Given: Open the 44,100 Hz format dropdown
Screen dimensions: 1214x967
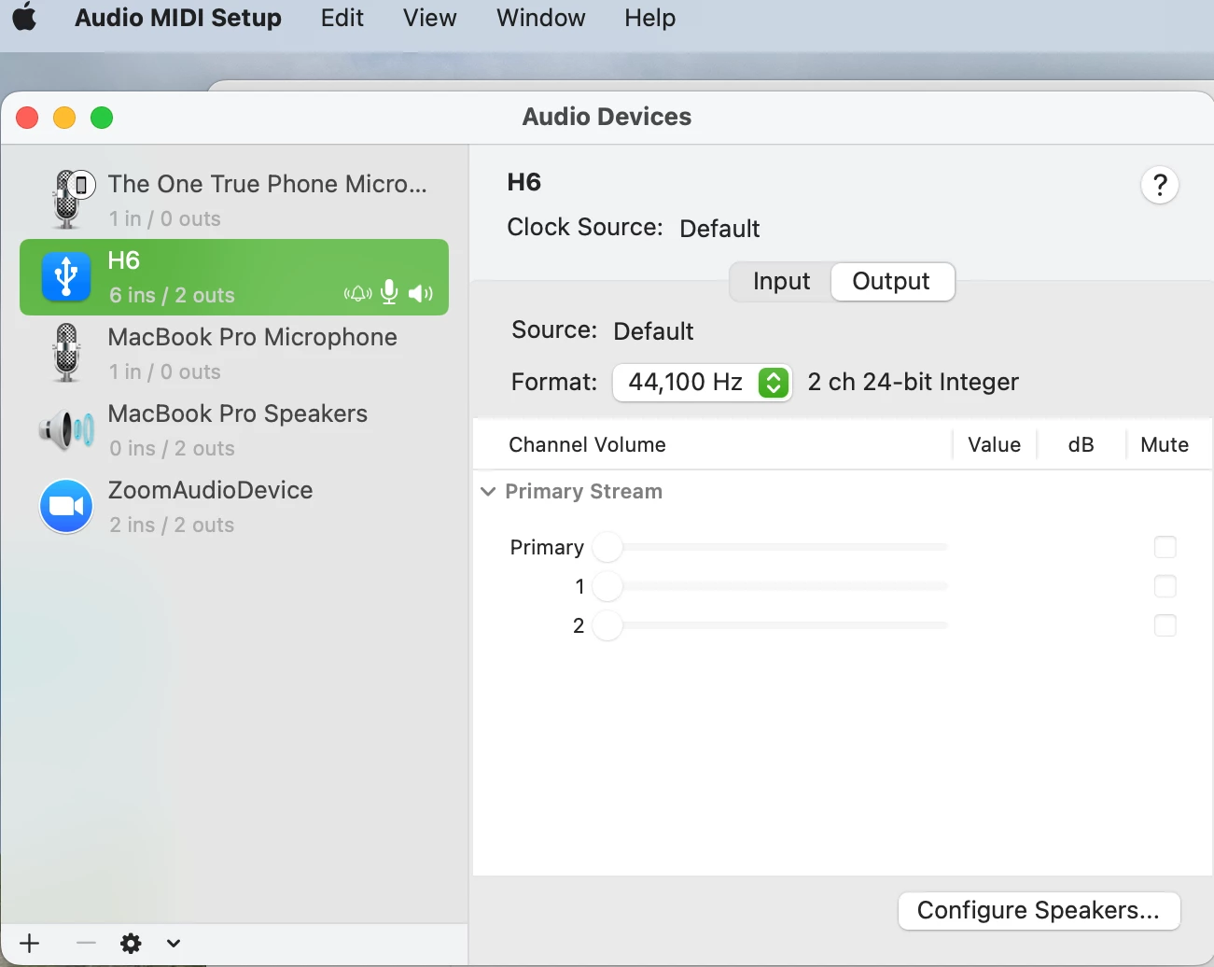Looking at the screenshot, I should pos(702,382).
